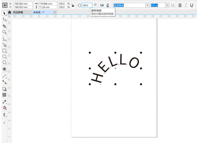Click the rotation angle input field

pos(86,5)
